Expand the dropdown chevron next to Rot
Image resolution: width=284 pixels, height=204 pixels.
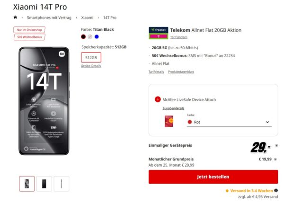267,122
